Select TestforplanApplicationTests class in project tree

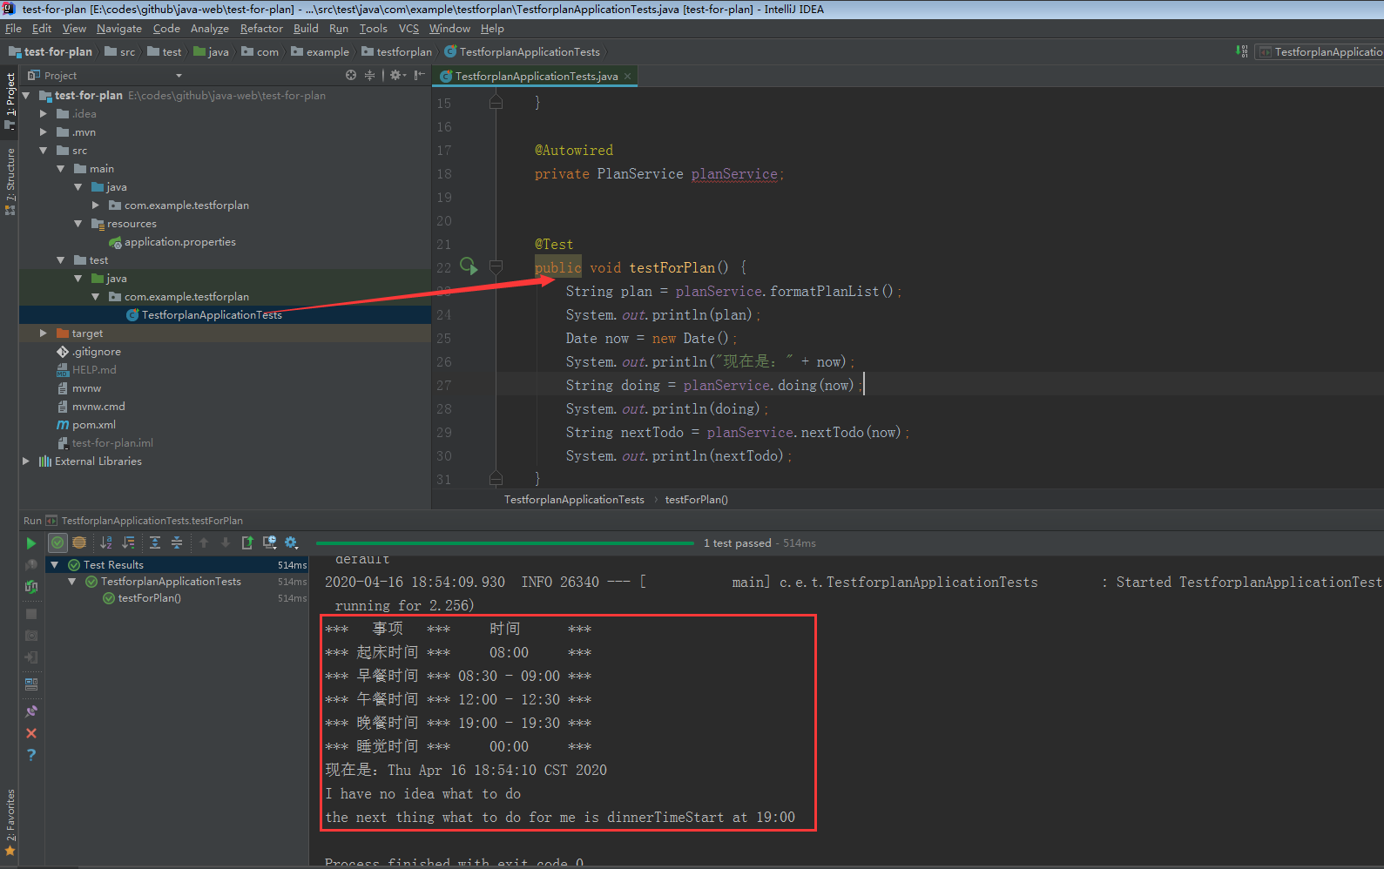[x=204, y=315]
